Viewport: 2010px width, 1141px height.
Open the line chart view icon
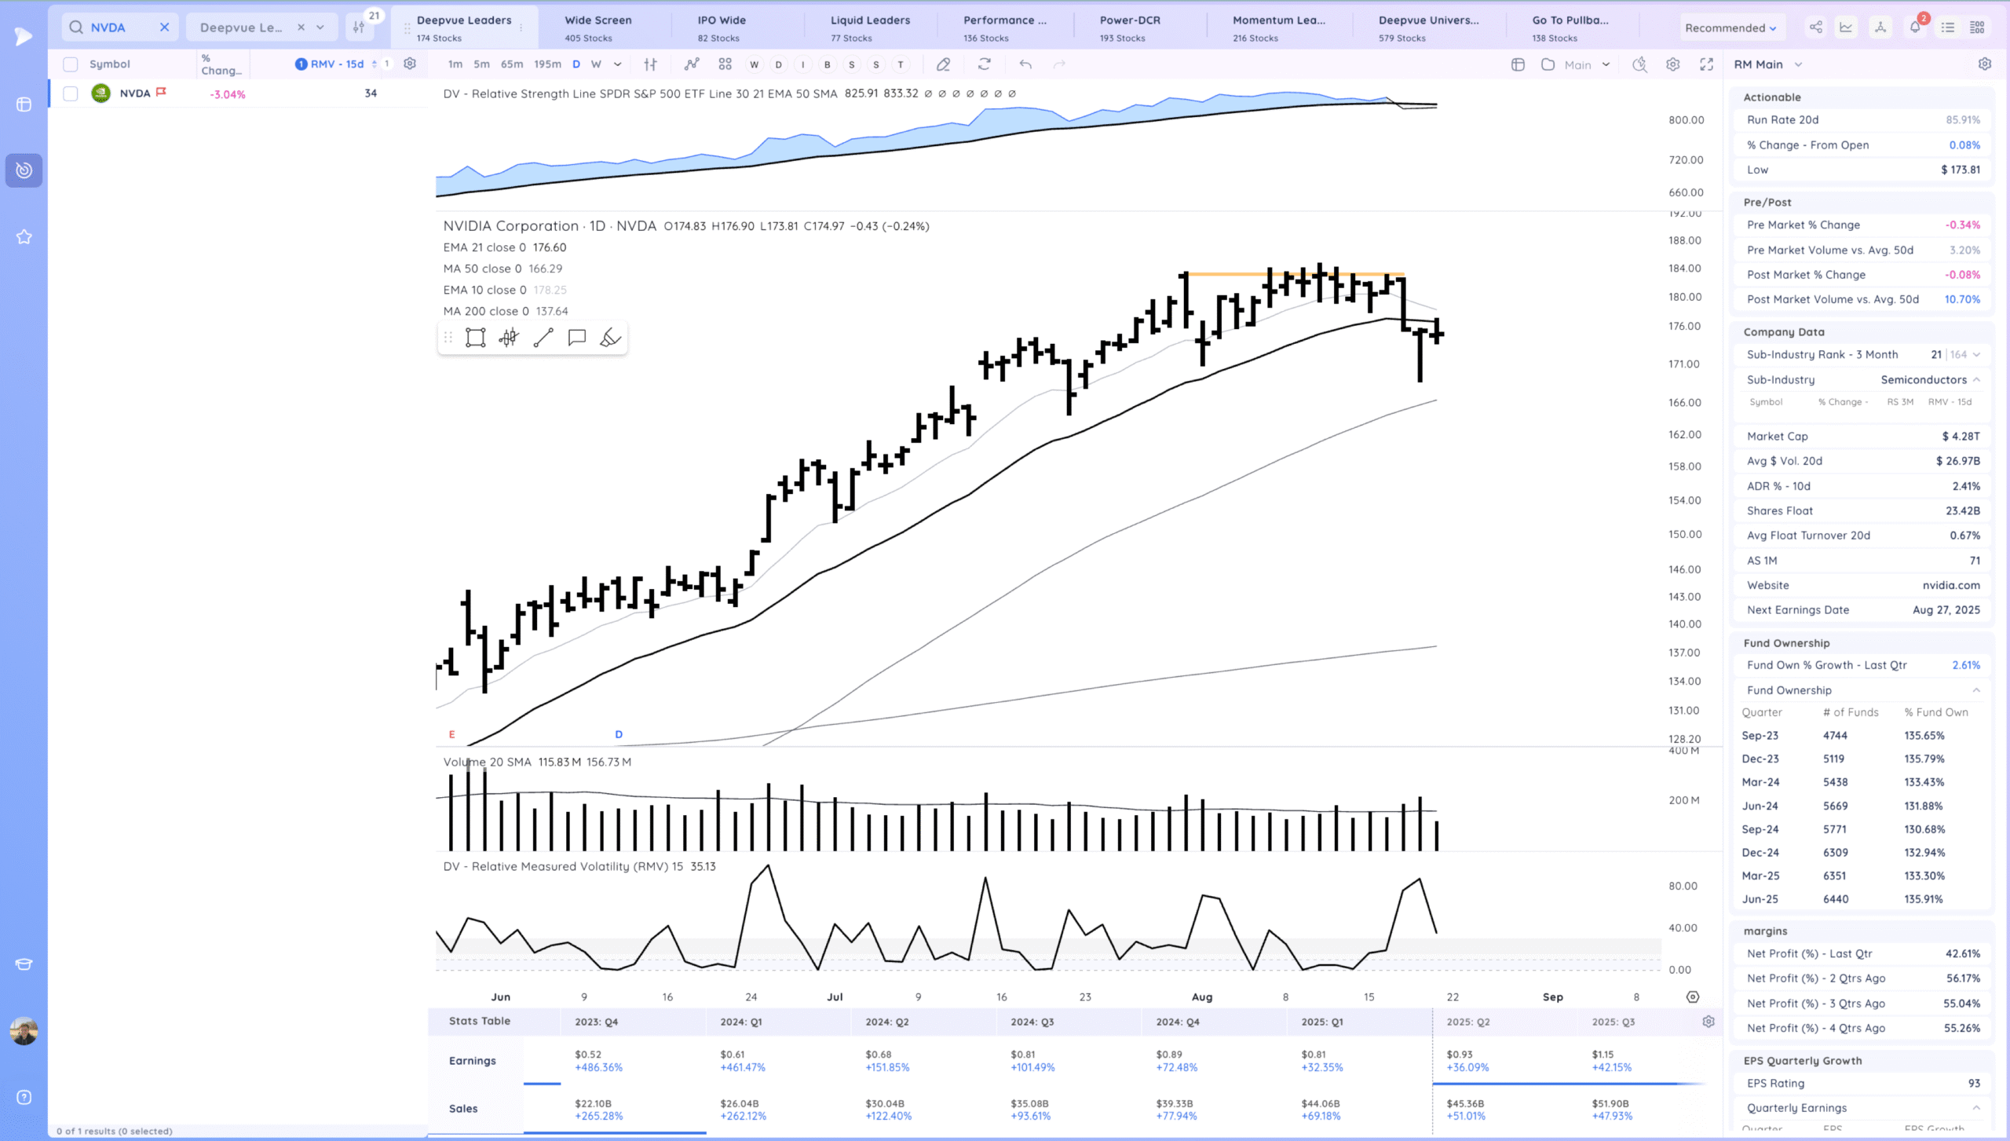(1846, 27)
